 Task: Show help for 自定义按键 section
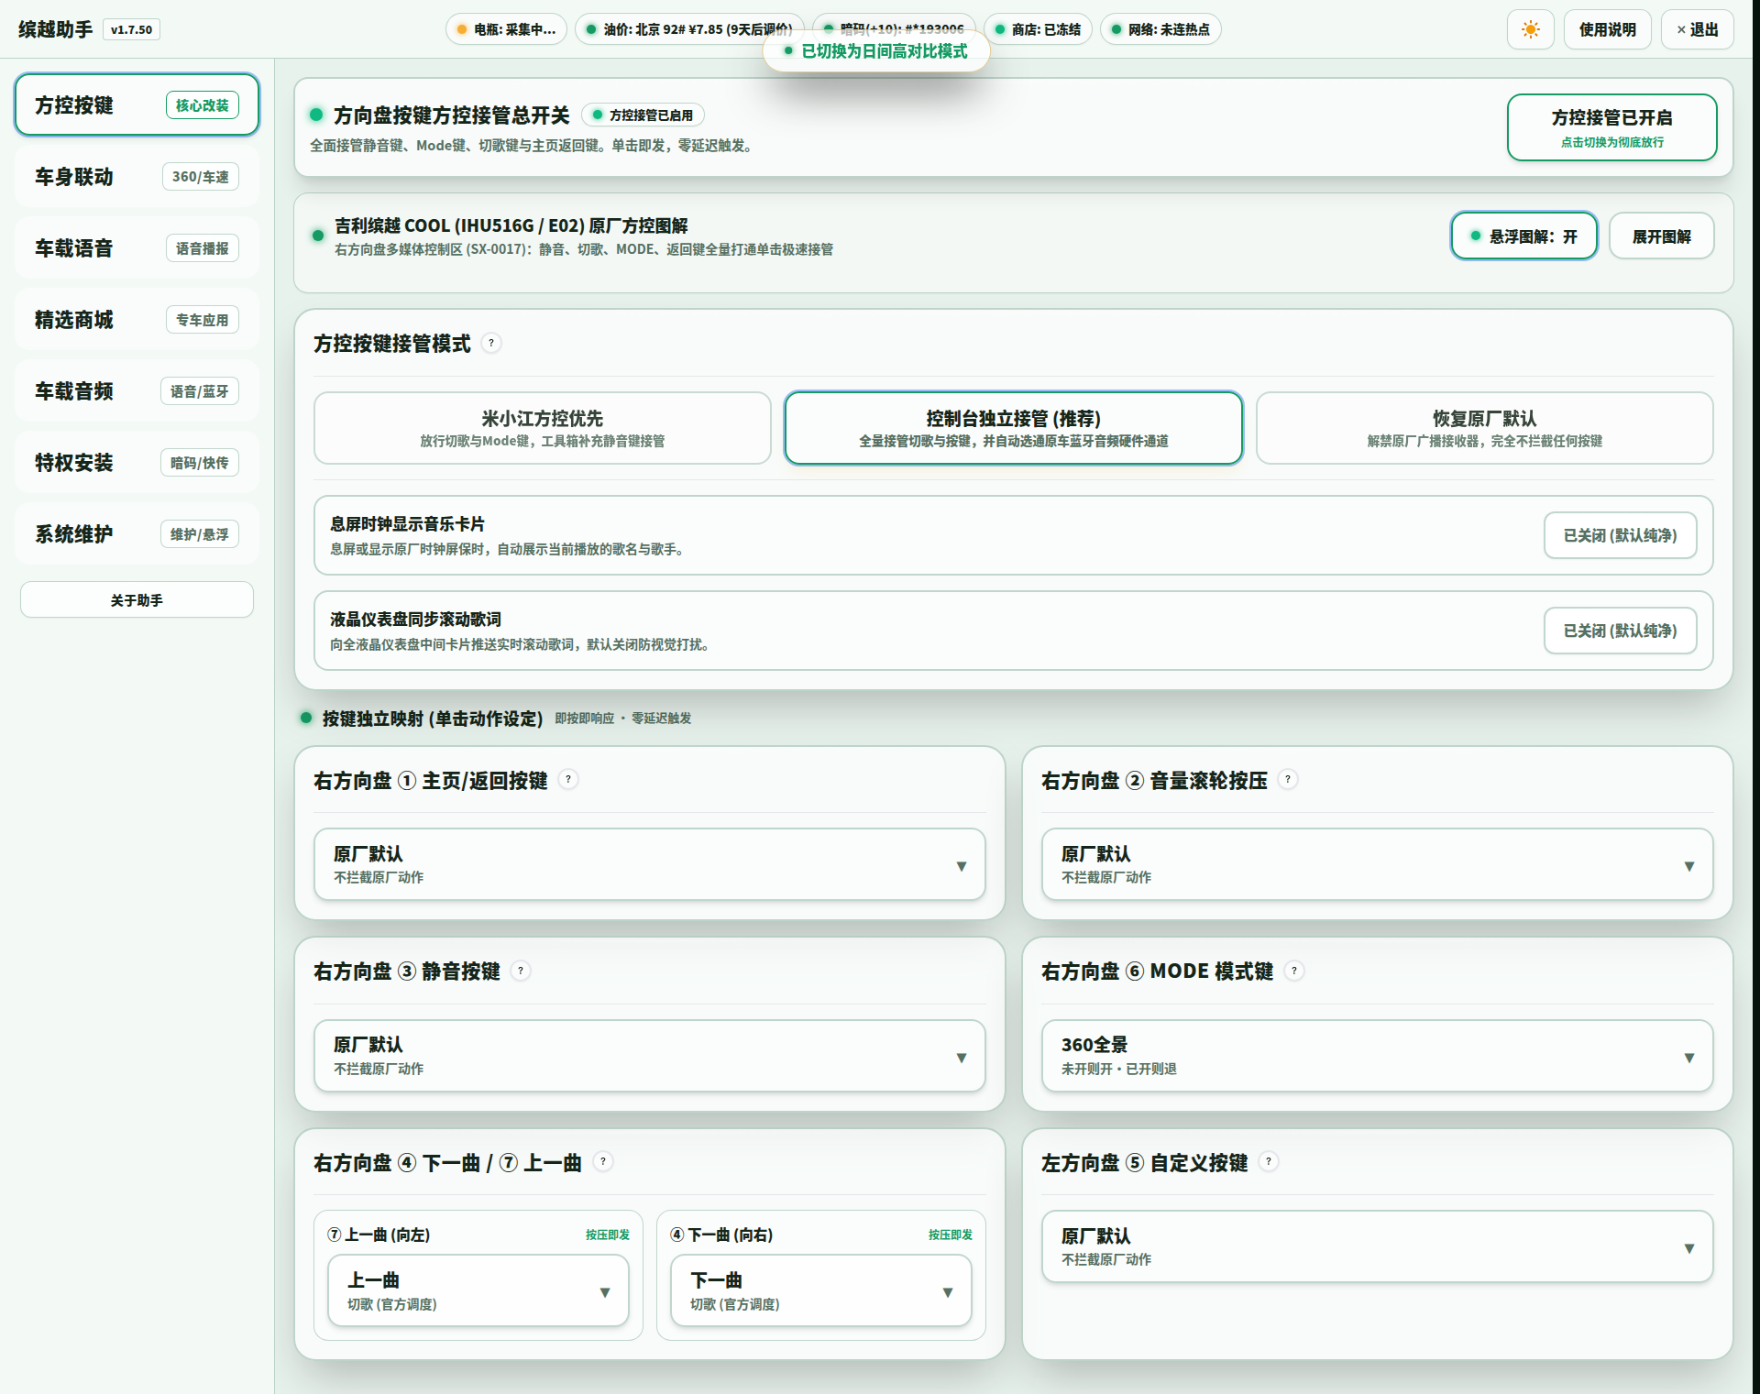tap(1269, 1161)
